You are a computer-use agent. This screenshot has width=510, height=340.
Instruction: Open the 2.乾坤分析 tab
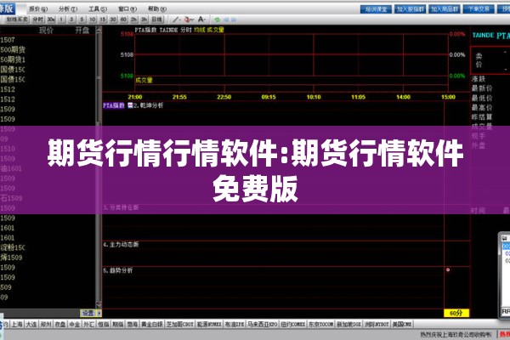click(148, 105)
